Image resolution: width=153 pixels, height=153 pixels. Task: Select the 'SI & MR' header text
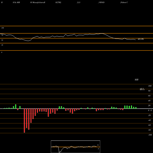(16, 2)
